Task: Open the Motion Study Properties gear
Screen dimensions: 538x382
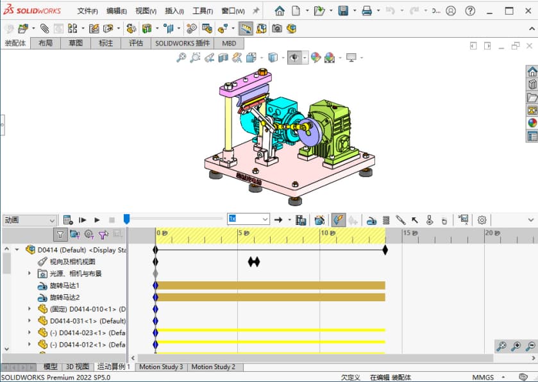Action: point(482,220)
